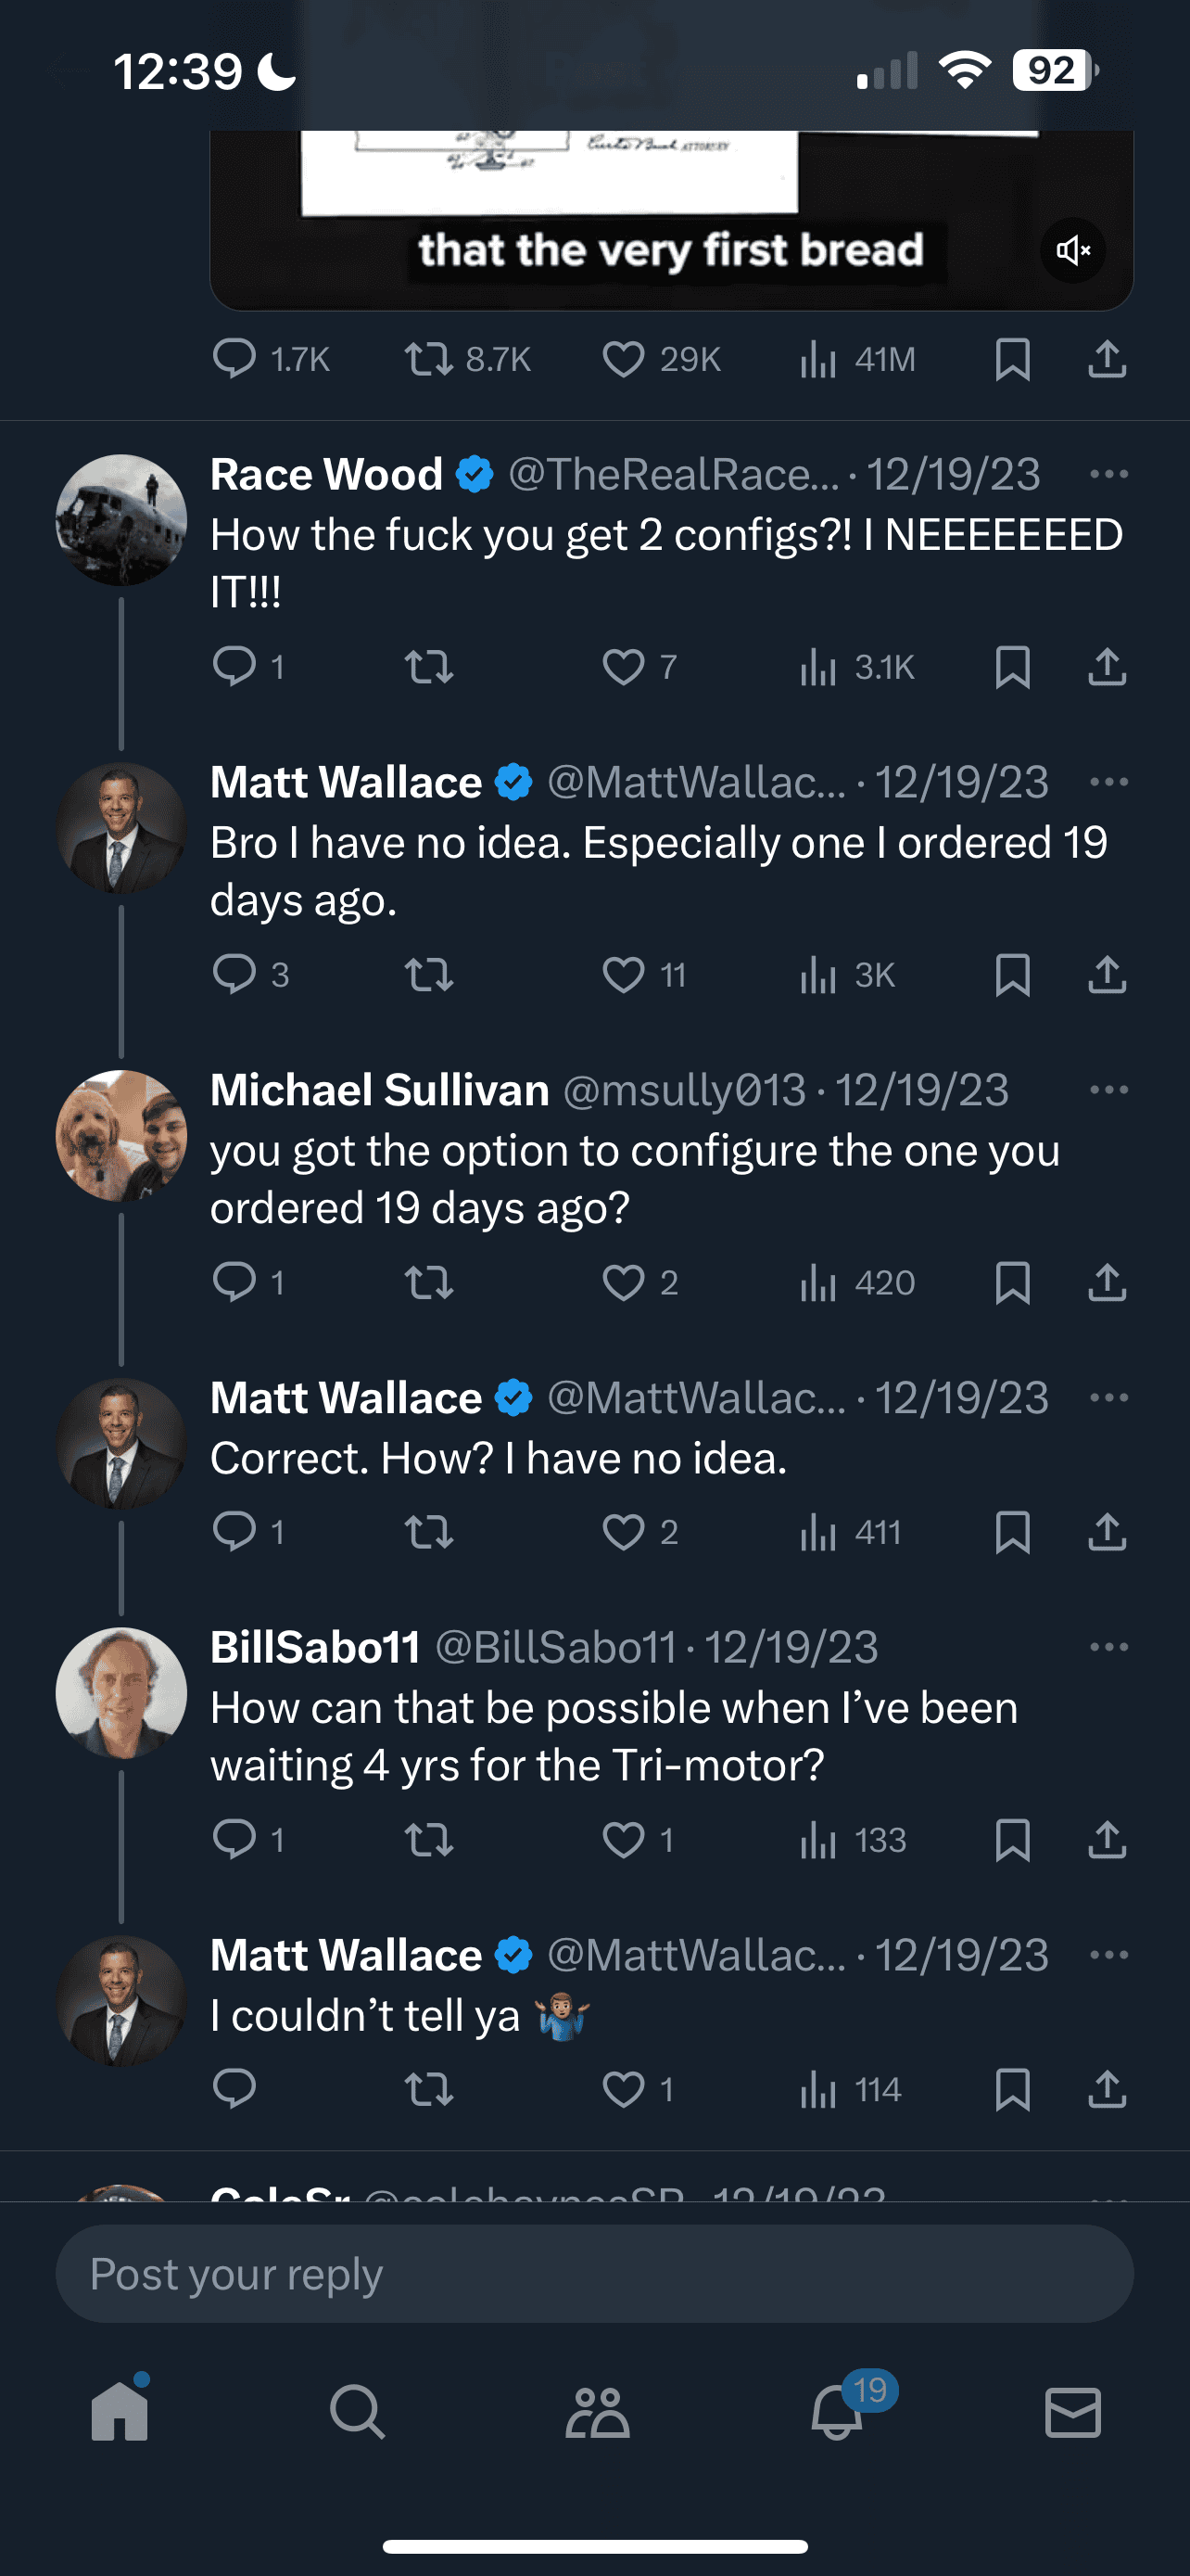Open three-dot menu on BillSabo11's reply
This screenshot has width=1190, height=2576.
click(1109, 1647)
